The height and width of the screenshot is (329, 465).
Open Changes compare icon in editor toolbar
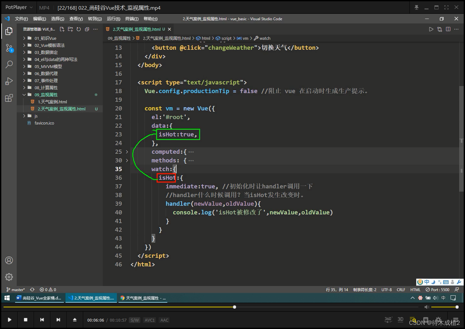point(440,29)
